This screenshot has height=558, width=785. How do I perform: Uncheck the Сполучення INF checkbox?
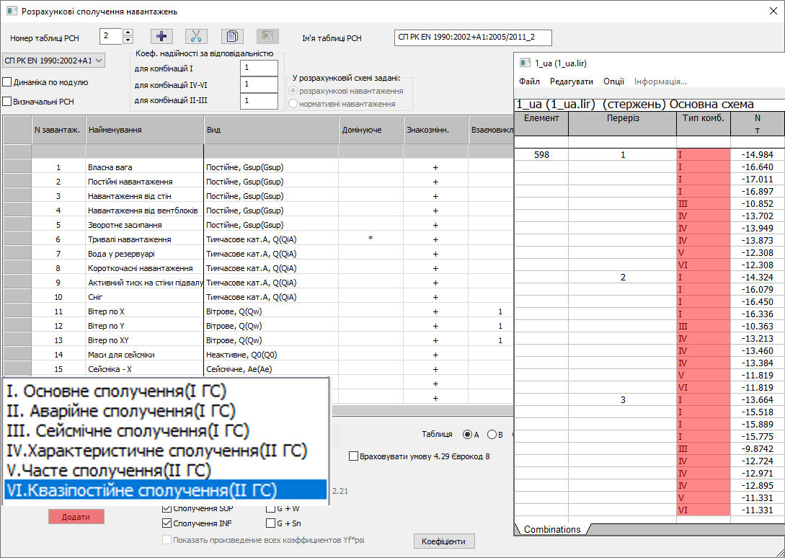(167, 523)
